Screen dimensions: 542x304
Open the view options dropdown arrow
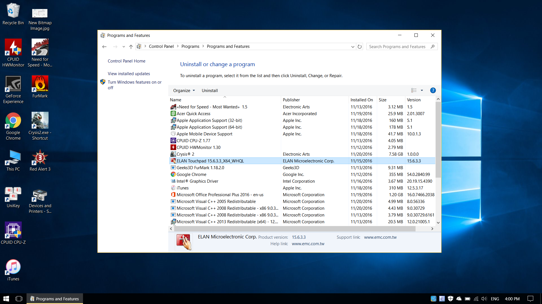(422, 90)
